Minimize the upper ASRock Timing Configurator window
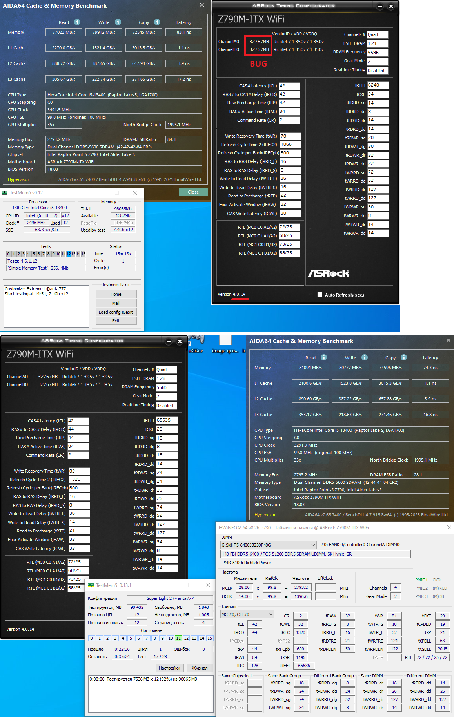This screenshot has height=717, width=454. pos(380,6)
